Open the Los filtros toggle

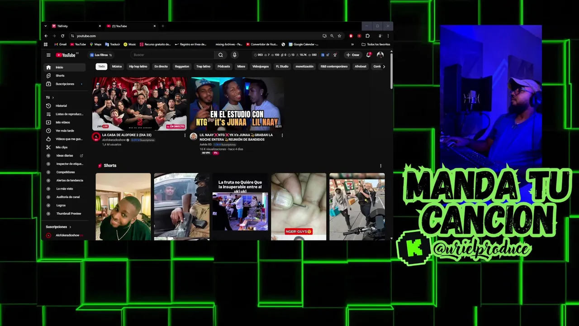(101, 55)
